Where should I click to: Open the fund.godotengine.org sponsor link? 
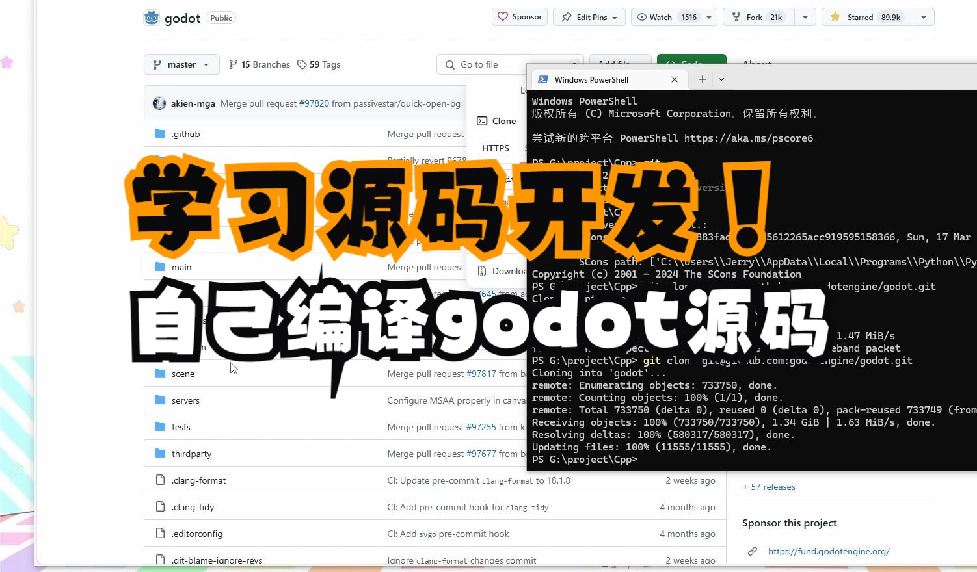(x=829, y=551)
